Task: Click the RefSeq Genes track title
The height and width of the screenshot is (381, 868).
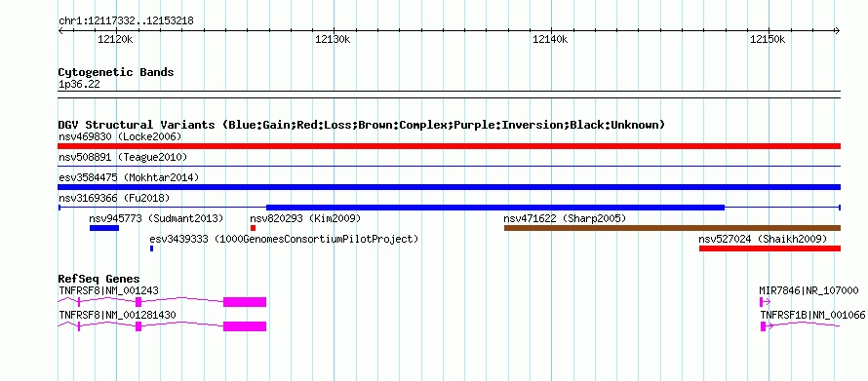Action: pos(99,279)
